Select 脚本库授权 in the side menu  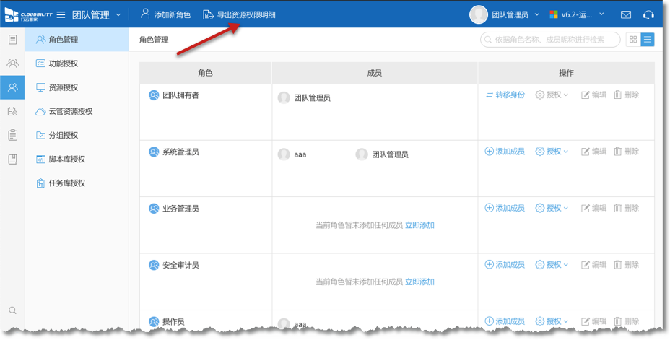[x=77, y=160]
